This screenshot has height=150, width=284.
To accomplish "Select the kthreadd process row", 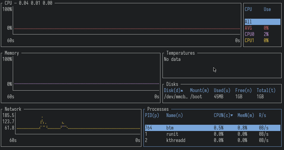I will (212, 140).
